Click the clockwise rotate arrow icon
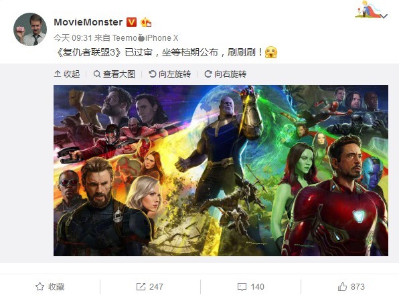The width and height of the screenshot is (399, 295). tap(208, 74)
